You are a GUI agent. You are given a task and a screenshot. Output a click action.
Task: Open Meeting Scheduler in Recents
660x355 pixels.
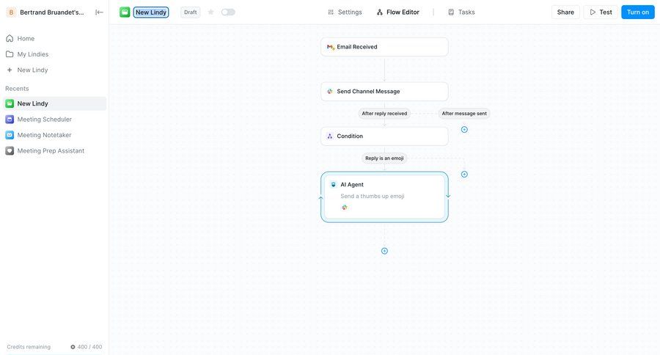pos(54,119)
